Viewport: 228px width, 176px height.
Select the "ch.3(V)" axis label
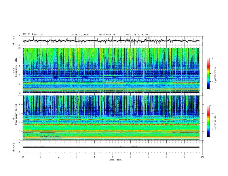[14, 148]
